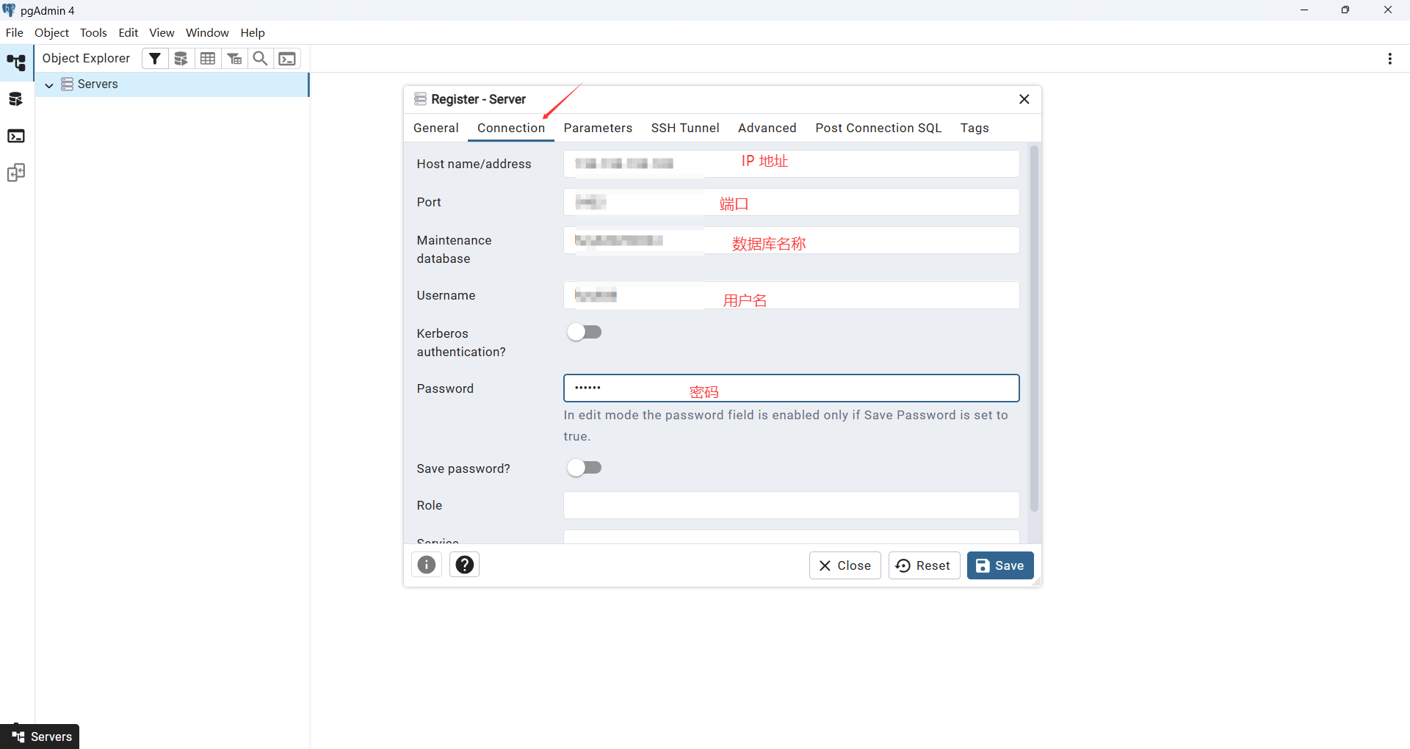Image resolution: width=1410 pixels, height=749 pixels.
Task: Click the Save button
Action: (1000, 565)
